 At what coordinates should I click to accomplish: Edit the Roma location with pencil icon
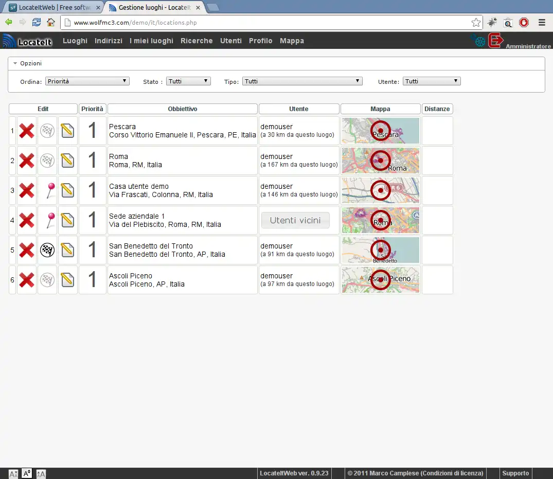coord(68,161)
